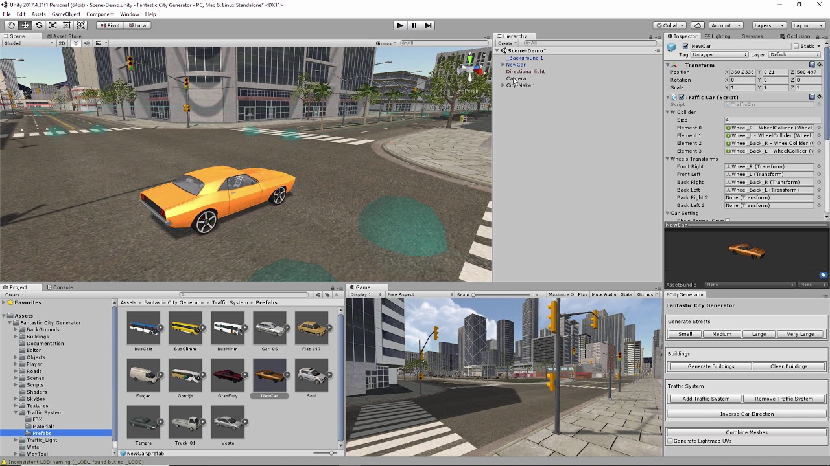Open object picker for Front Right
830x466 pixels.
click(819, 166)
